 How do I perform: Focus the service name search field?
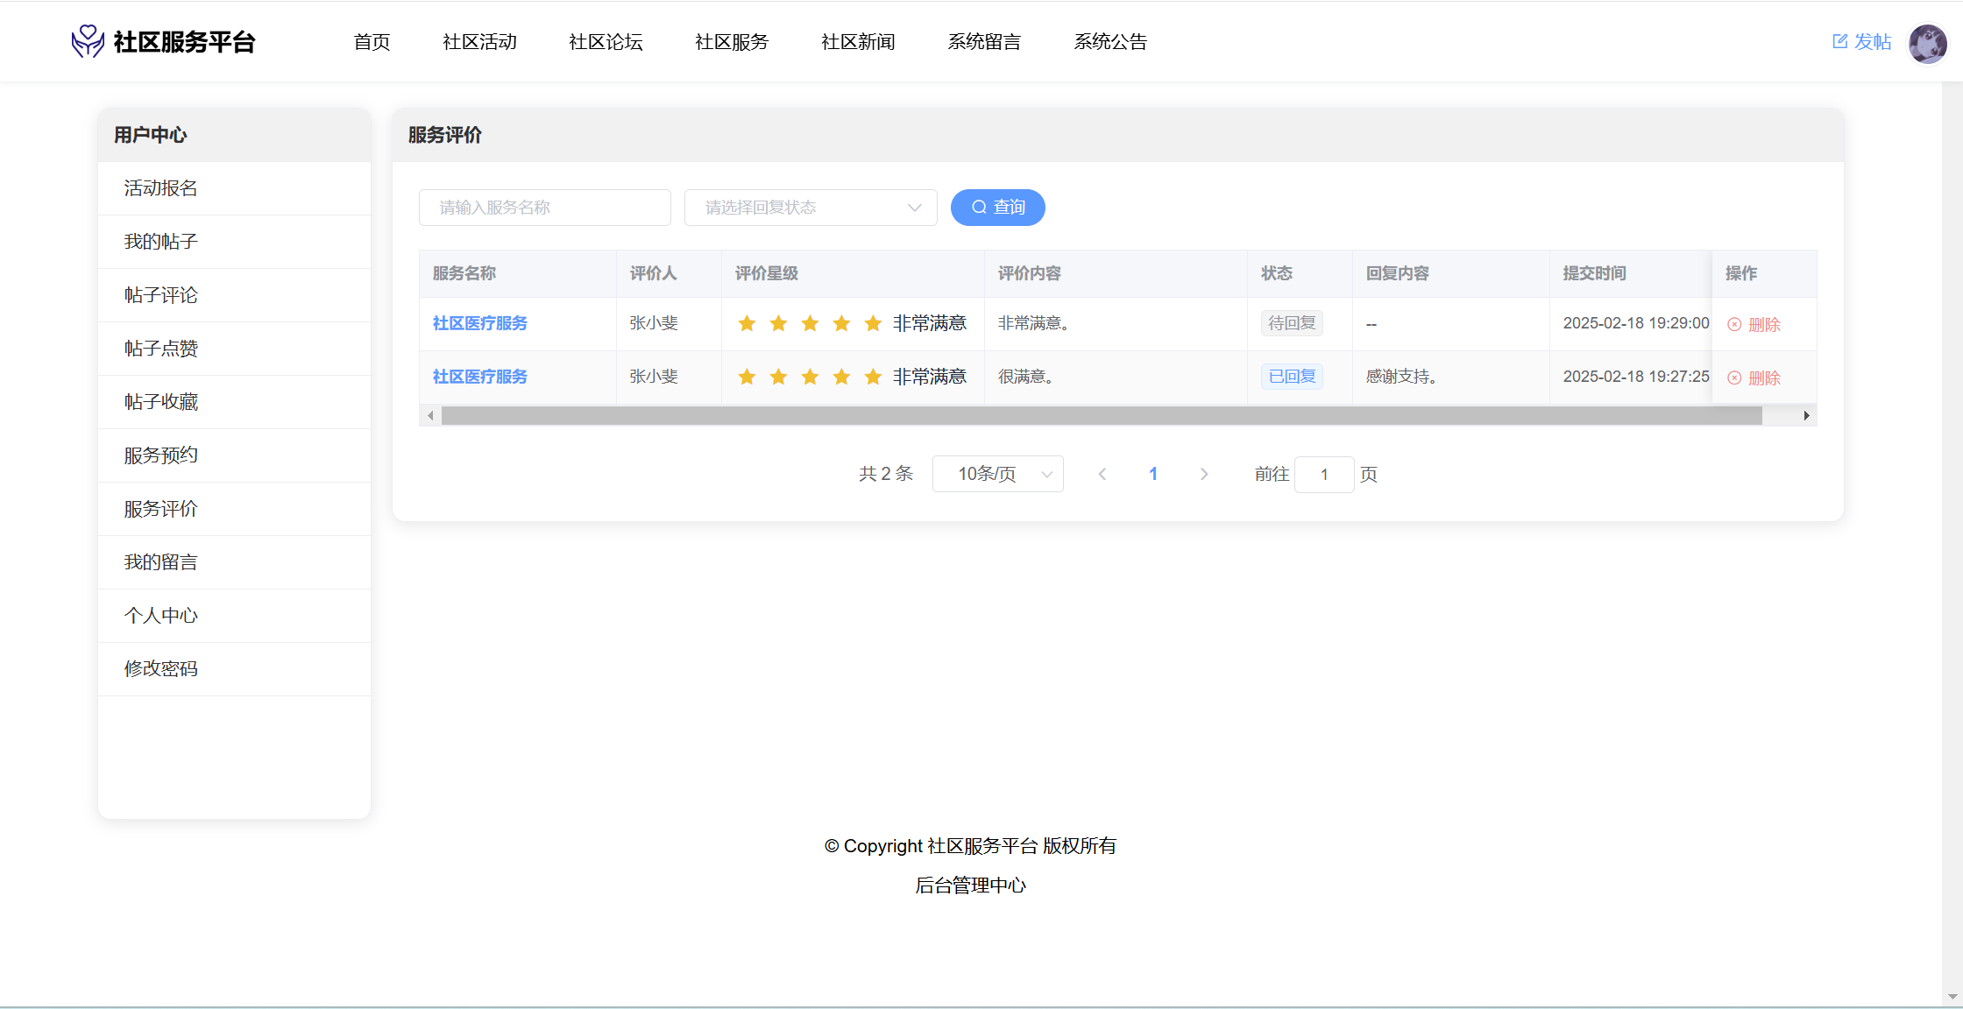(x=545, y=208)
